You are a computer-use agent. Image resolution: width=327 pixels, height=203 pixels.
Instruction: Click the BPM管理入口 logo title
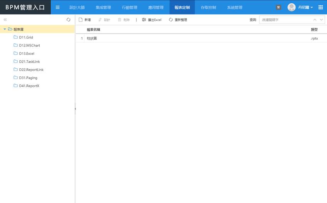pyautogui.click(x=25, y=7)
